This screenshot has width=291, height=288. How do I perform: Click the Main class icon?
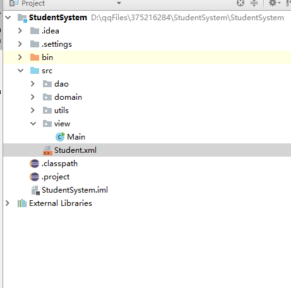pyautogui.click(x=60, y=137)
